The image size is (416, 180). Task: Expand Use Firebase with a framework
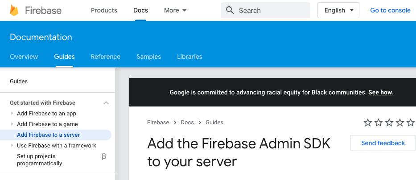click(x=12, y=145)
